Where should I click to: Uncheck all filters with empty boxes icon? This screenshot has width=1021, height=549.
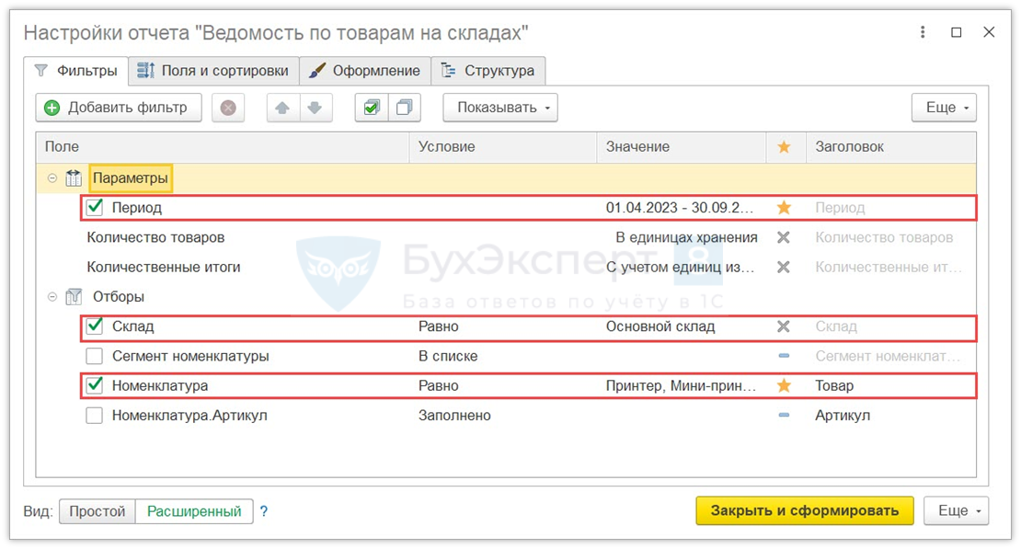pyautogui.click(x=405, y=108)
